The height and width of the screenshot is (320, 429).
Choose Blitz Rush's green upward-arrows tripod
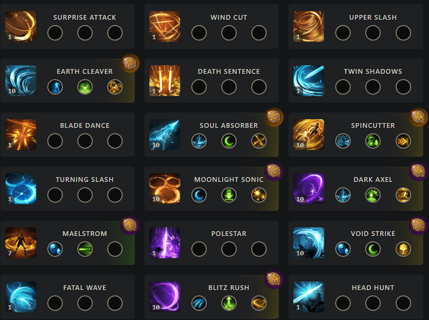coord(229,303)
